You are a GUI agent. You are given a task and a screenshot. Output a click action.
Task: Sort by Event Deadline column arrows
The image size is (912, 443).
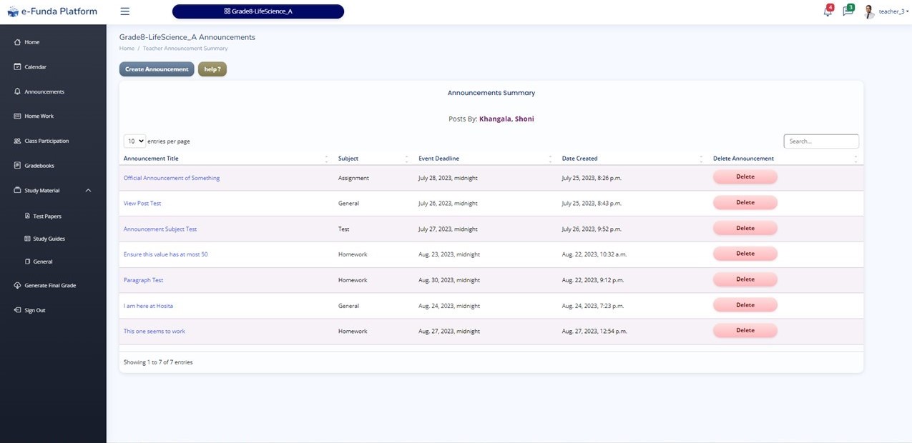pos(550,159)
